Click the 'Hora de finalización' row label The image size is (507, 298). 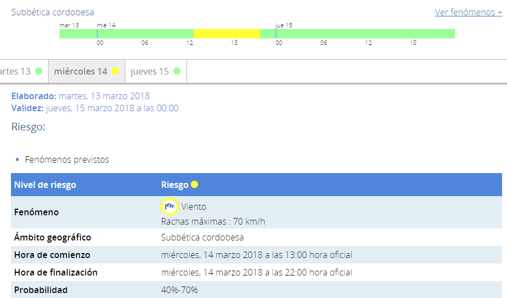(56, 272)
